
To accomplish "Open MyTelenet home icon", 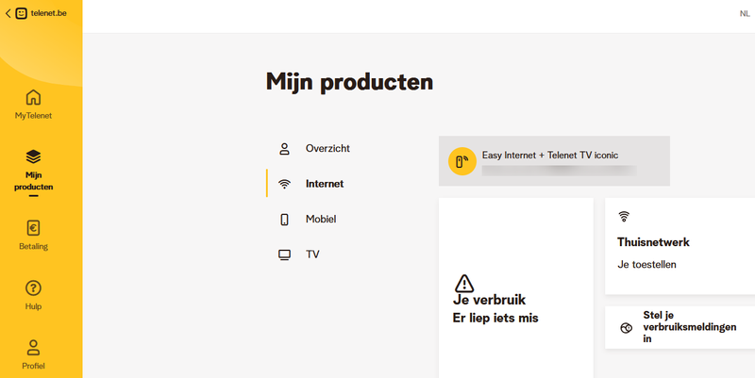I will 33,98.
